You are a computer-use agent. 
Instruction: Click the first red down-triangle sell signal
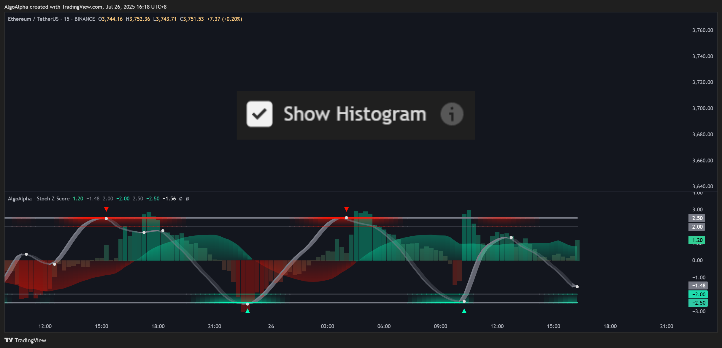click(106, 209)
